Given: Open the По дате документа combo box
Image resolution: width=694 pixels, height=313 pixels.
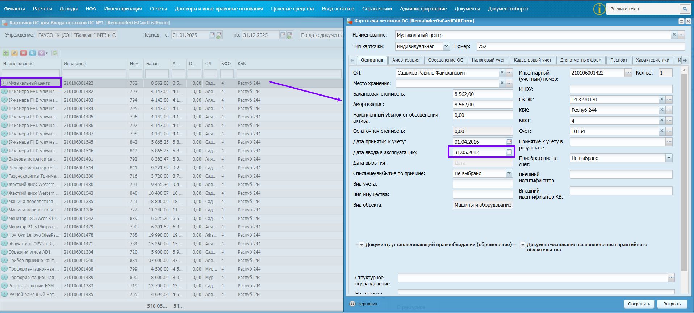Looking at the screenshot, I should [x=322, y=35].
